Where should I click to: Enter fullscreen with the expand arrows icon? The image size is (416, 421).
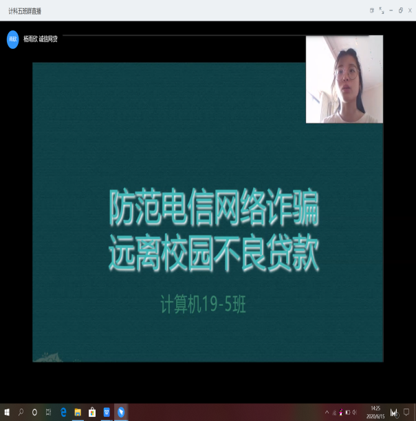click(381, 10)
